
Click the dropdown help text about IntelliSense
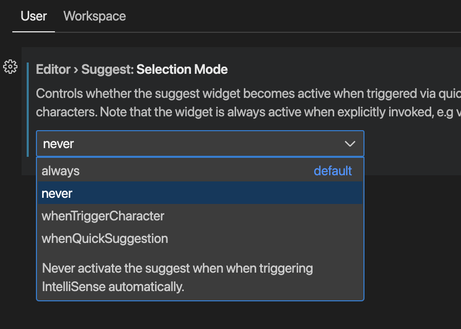click(x=177, y=277)
